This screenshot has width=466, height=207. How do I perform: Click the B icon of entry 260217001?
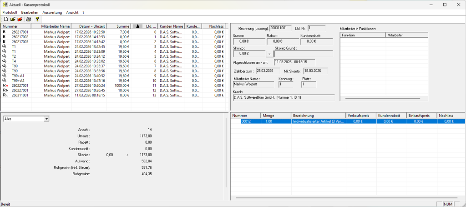(4, 32)
